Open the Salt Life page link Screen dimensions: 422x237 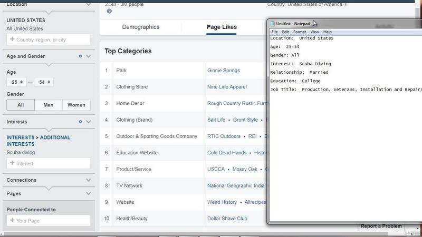216,120
